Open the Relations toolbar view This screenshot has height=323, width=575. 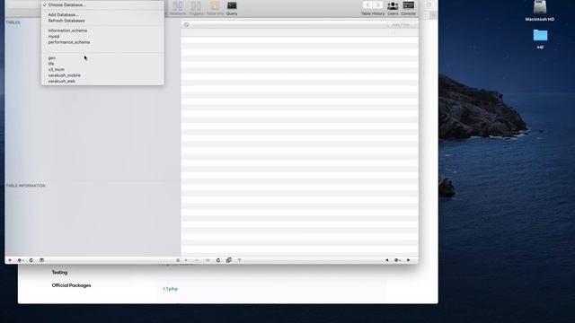[178, 8]
